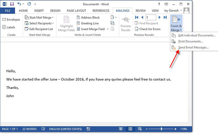Click the zoom in plus button
This screenshot has height=134, width=218.
pos(175,129)
